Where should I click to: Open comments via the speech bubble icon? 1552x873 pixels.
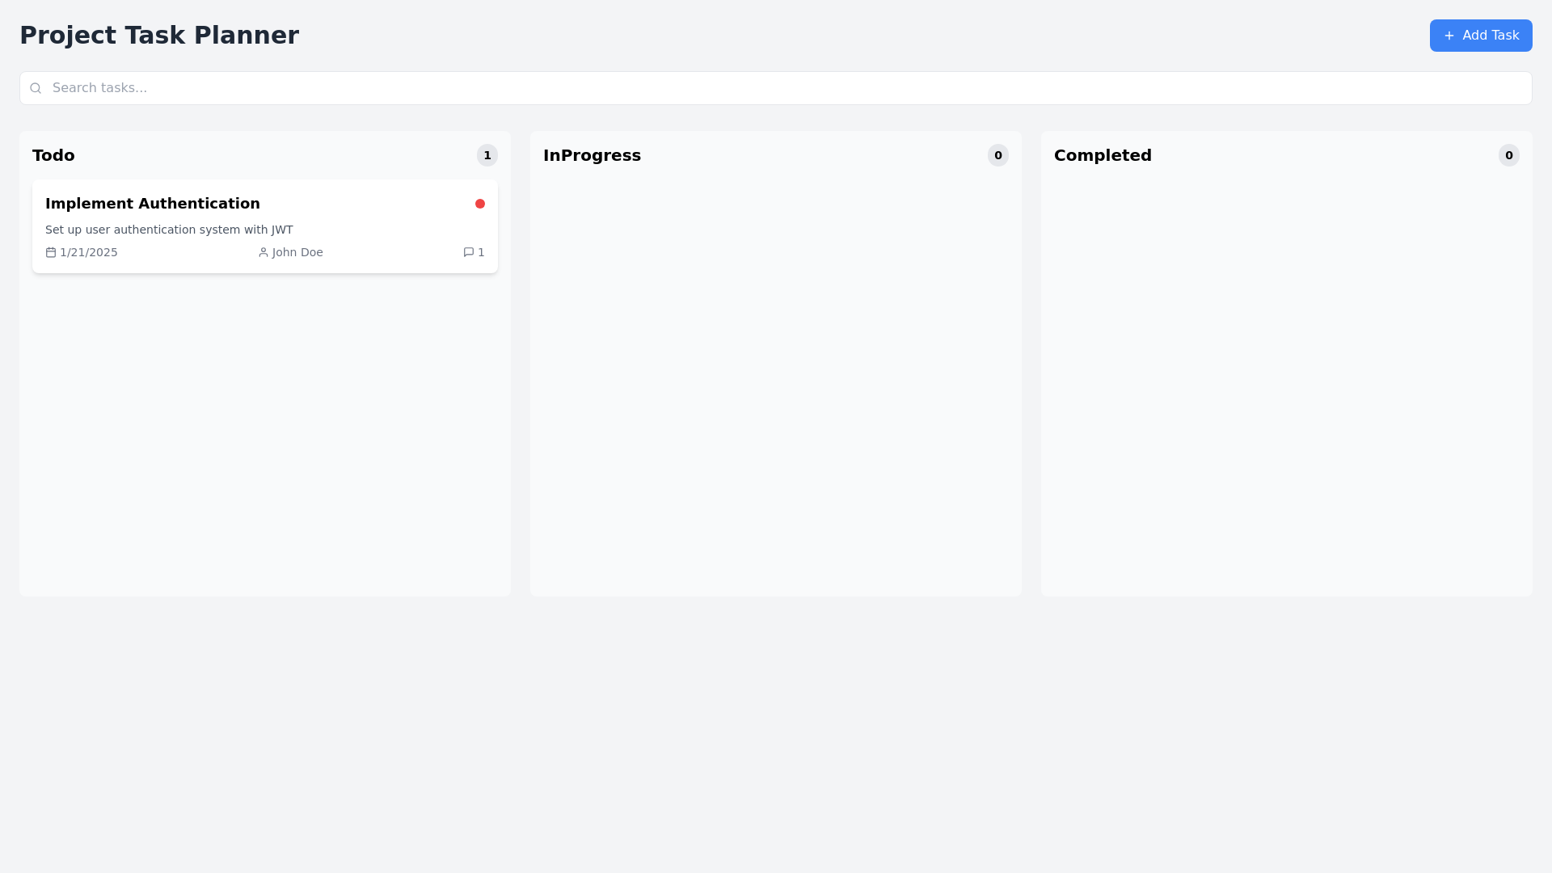467,252
